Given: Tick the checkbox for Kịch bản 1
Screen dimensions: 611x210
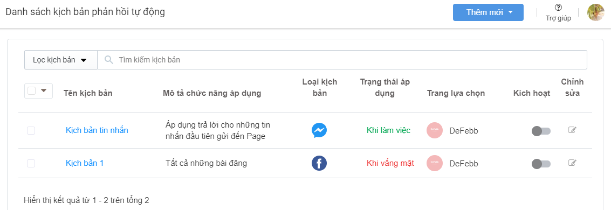Looking at the screenshot, I should coord(31,163).
